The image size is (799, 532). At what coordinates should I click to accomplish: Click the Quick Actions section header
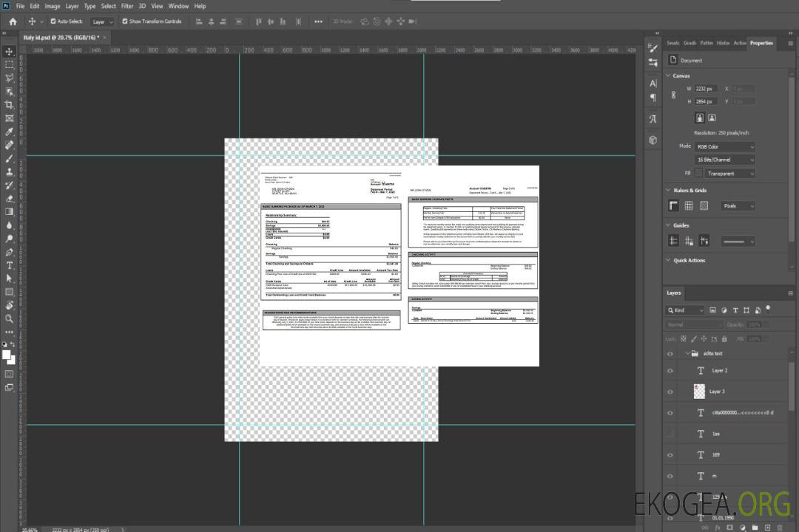[x=689, y=260]
